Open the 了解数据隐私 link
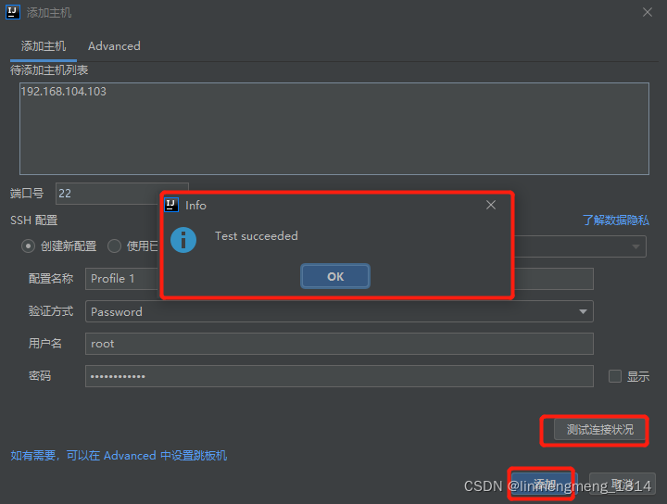This screenshot has width=667, height=504. [615, 220]
